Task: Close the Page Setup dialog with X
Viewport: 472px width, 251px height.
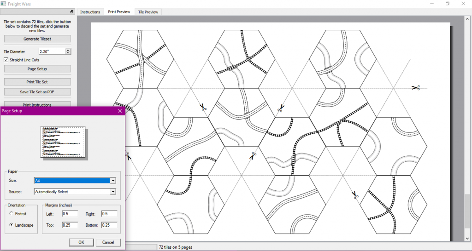Action: tap(120, 111)
